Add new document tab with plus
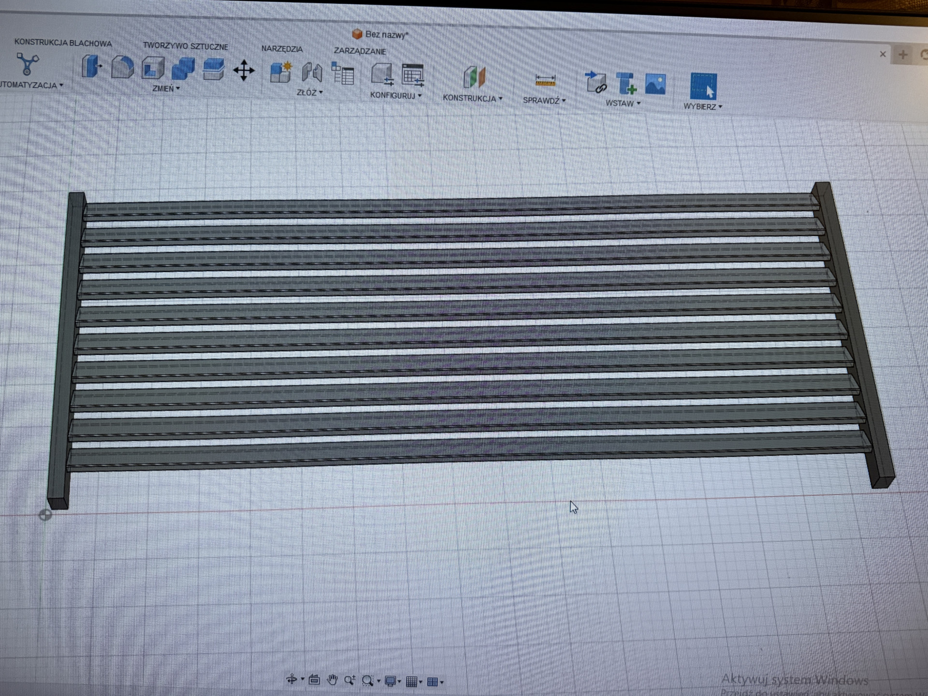 [902, 55]
